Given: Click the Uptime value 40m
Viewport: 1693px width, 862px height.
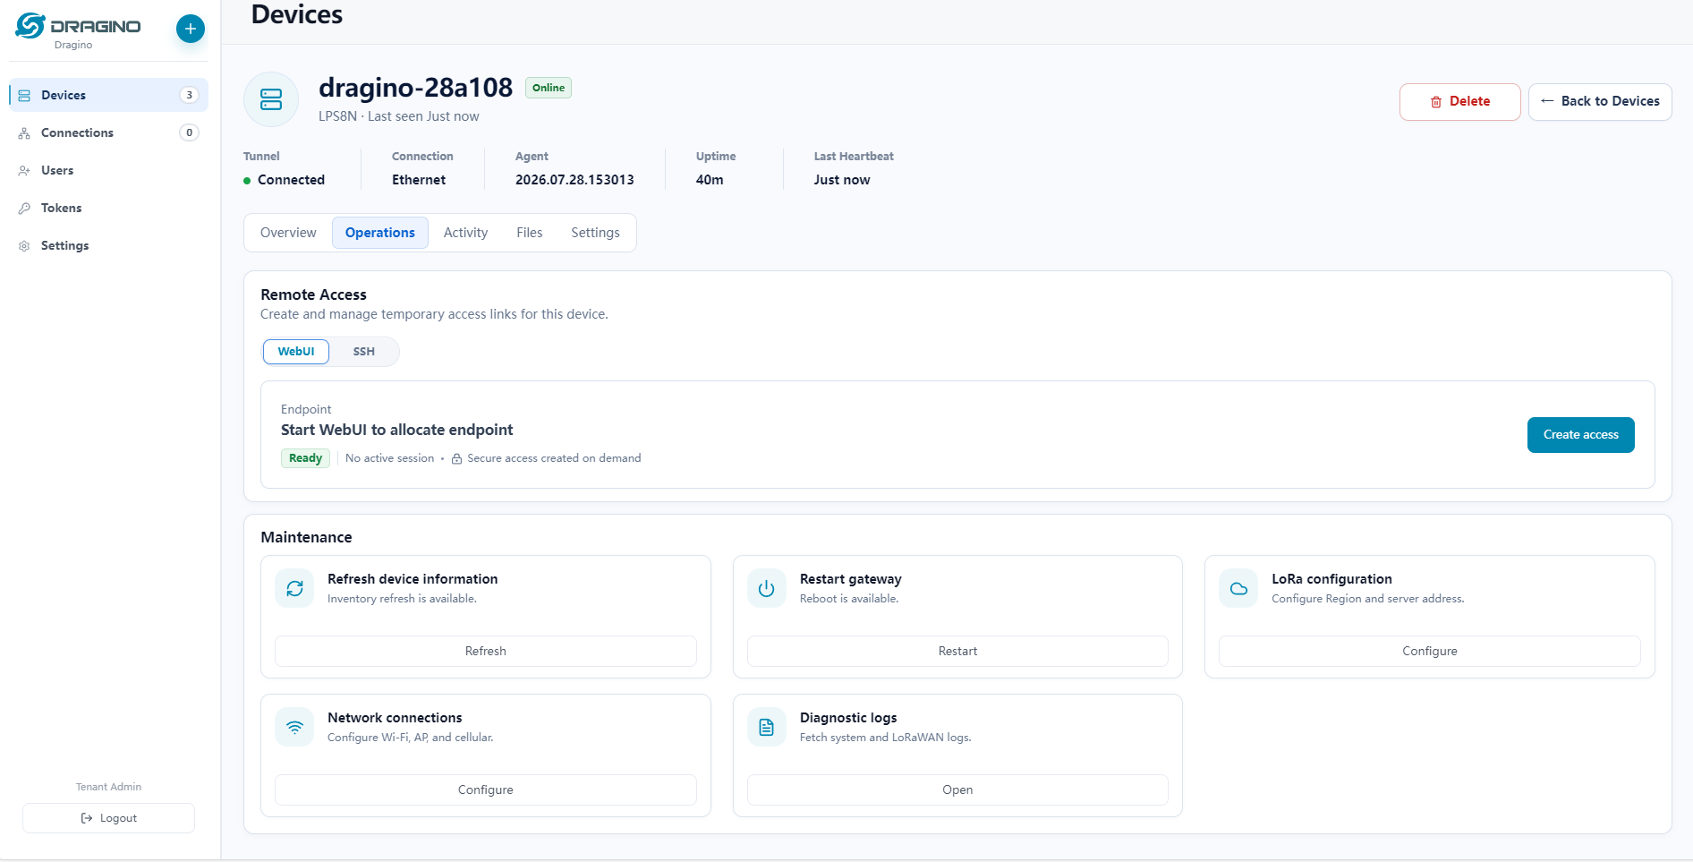Looking at the screenshot, I should pos(710,180).
